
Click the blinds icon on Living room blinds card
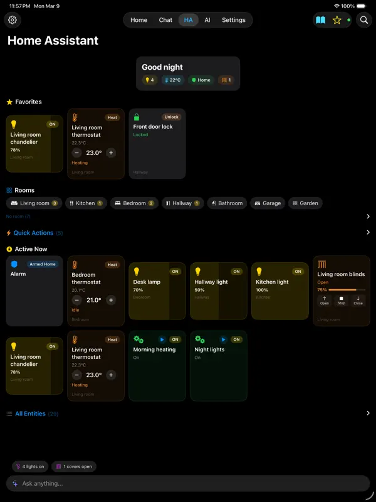coord(321,264)
